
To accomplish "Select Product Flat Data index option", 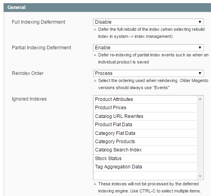I will click(x=145, y=125).
